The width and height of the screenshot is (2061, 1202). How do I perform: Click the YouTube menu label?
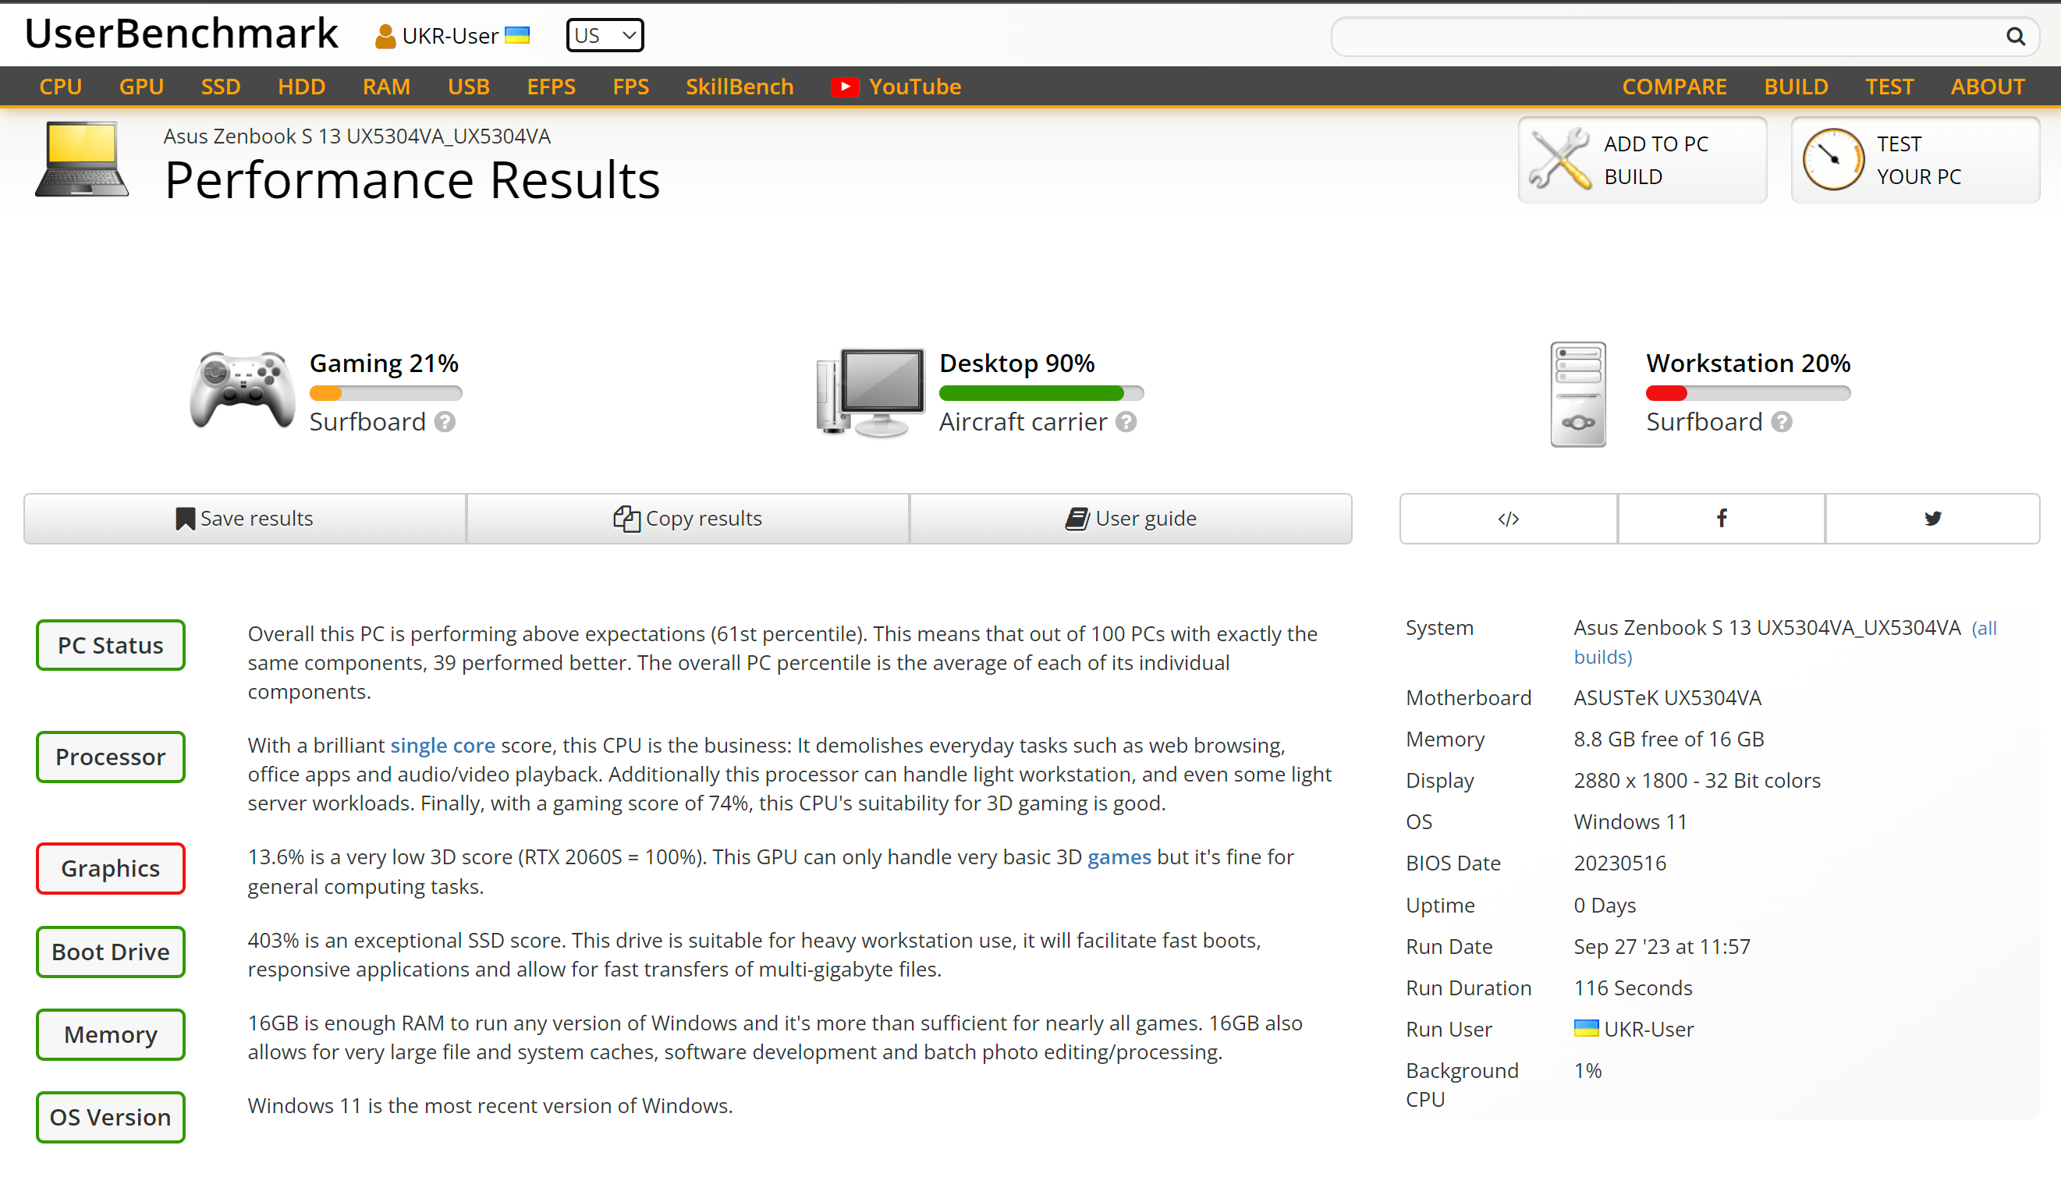(x=914, y=87)
